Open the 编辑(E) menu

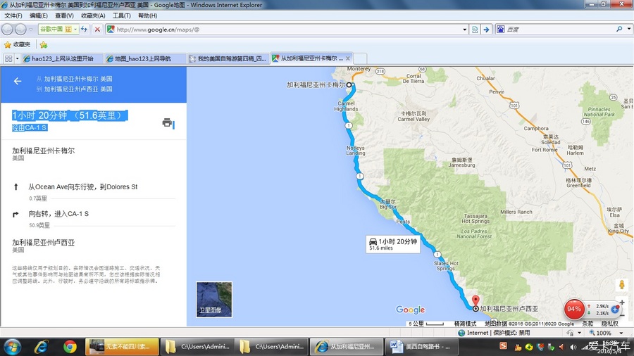coord(39,15)
